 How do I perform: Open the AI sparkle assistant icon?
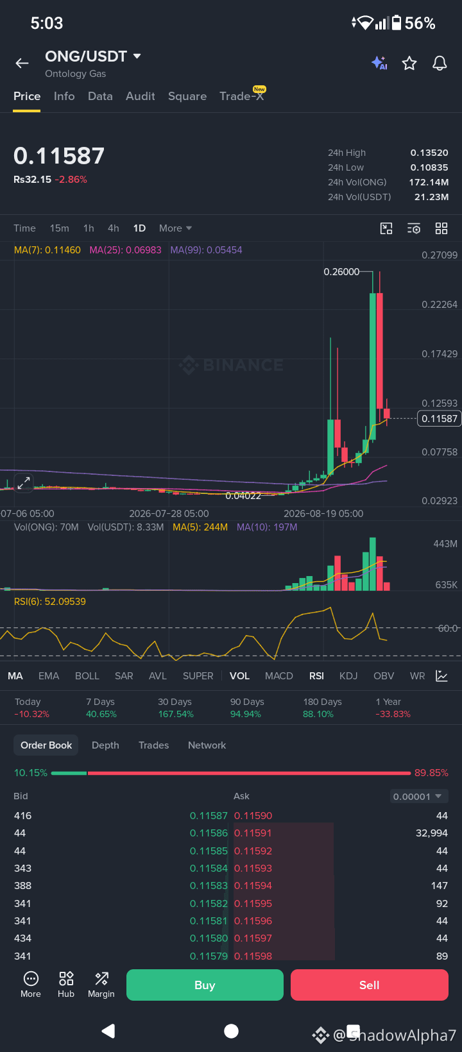pyautogui.click(x=379, y=63)
